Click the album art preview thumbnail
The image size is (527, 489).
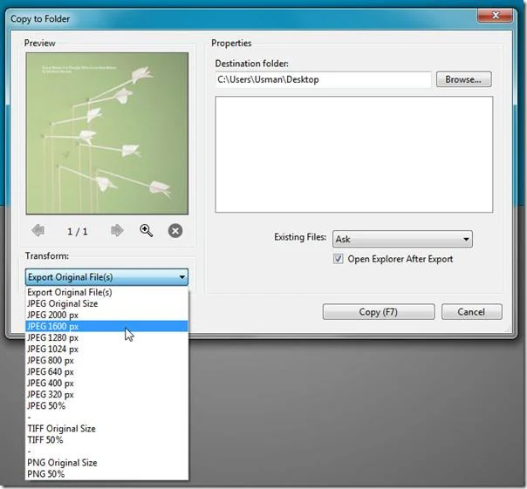pyautogui.click(x=106, y=133)
